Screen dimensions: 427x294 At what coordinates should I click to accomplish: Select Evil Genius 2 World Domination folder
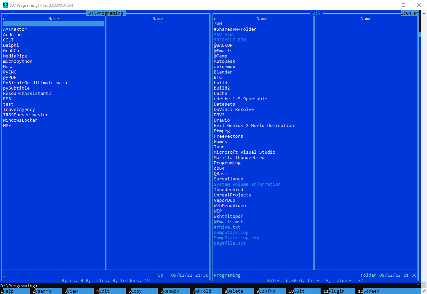pos(254,125)
